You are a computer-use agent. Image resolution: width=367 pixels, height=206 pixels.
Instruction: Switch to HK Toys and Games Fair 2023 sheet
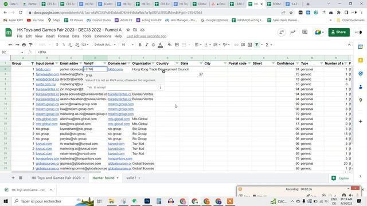[56, 178]
